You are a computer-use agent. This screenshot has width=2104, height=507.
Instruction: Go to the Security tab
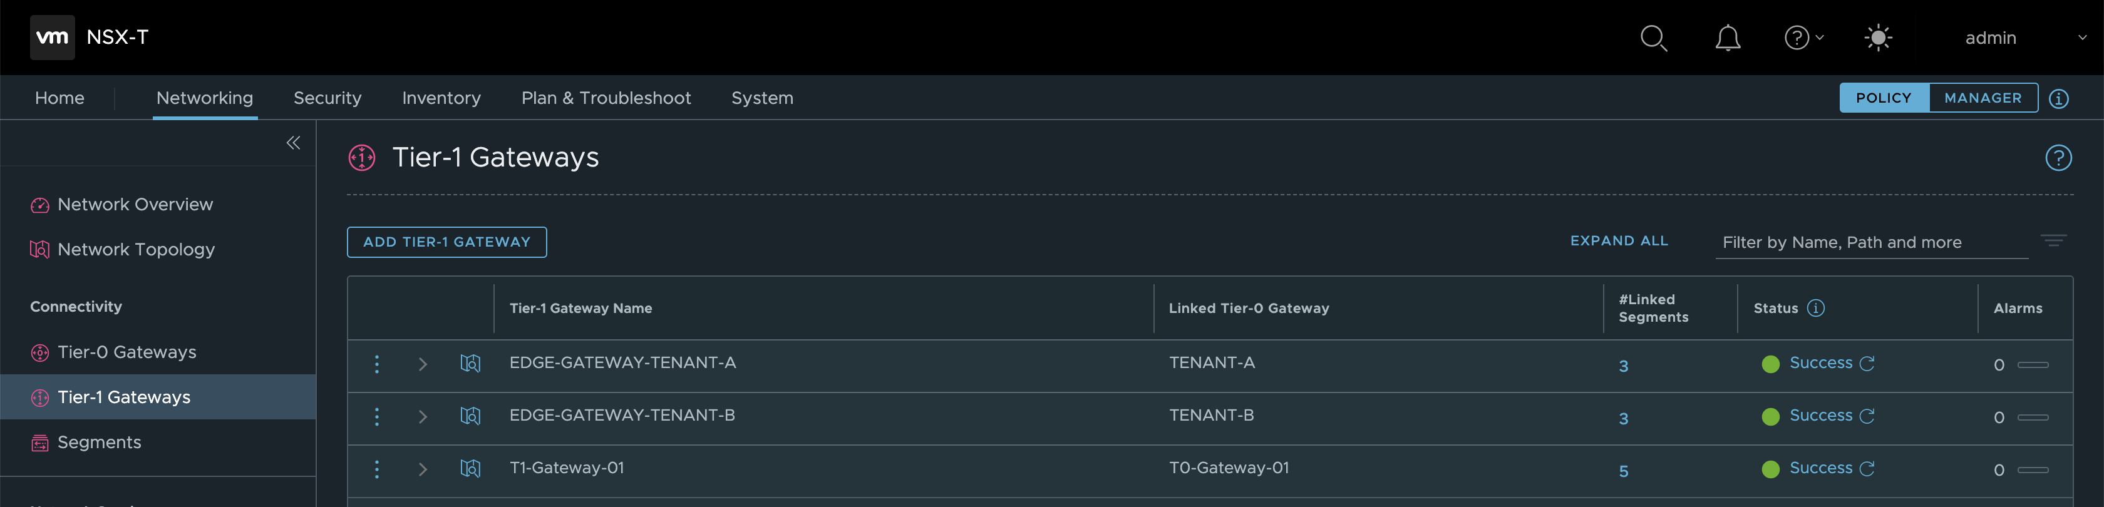pos(327,98)
